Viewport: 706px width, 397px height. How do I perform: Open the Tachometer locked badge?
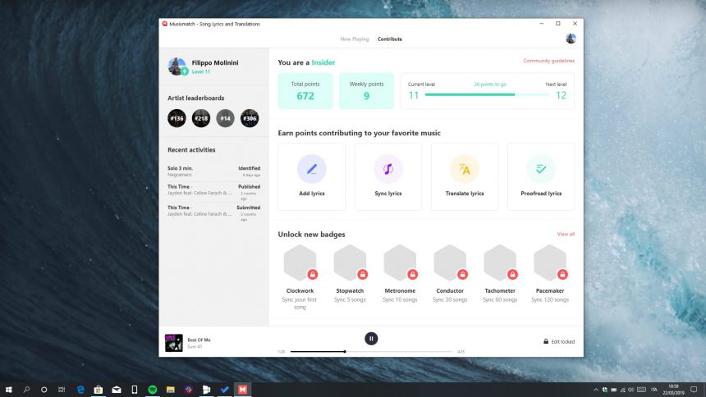[x=500, y=262]
